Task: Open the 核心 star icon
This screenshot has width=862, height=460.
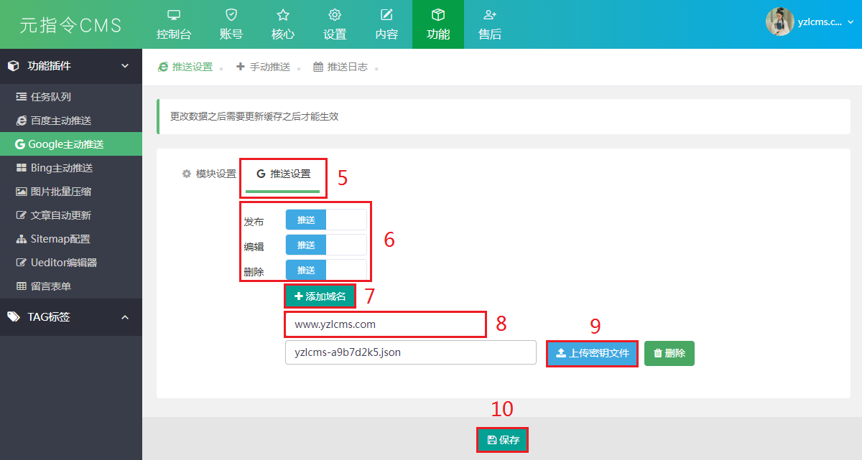Action: coord(283,15)
